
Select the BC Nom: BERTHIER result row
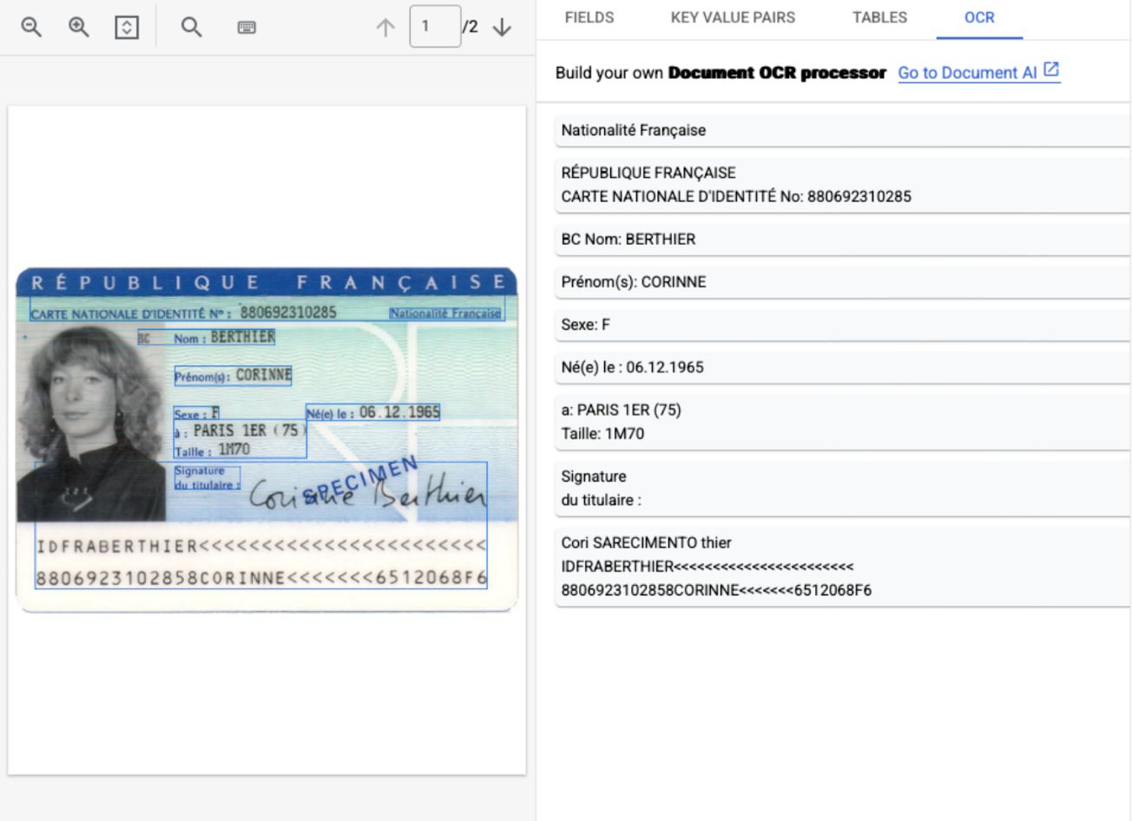coord(842,239)
